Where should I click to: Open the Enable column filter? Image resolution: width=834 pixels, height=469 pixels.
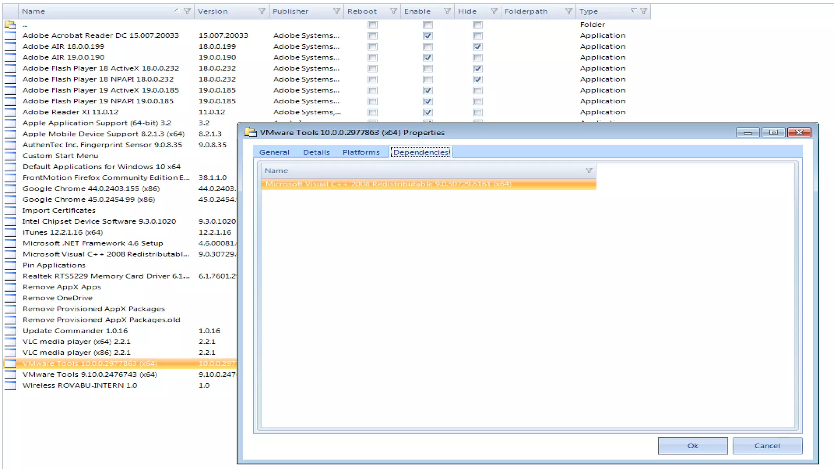tap(447, 11)
